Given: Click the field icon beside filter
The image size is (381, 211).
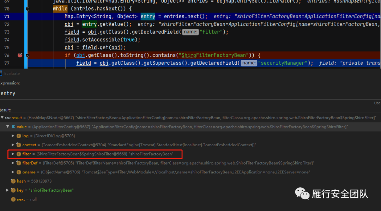Looking at the screenshot, I should (19, 154).
